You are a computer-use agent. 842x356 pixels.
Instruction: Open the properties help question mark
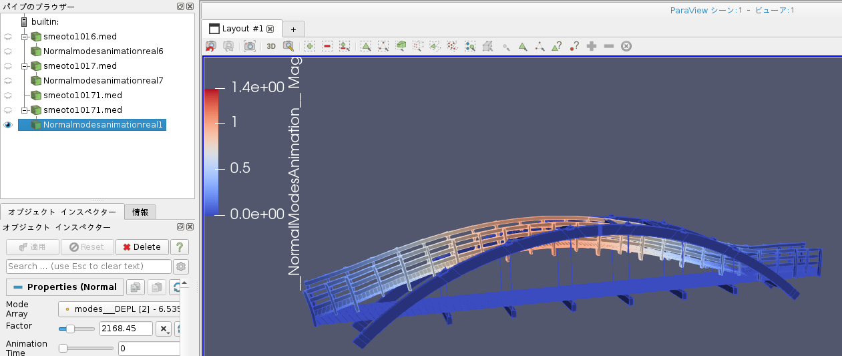pyautogui.click(x=179, y=247)
